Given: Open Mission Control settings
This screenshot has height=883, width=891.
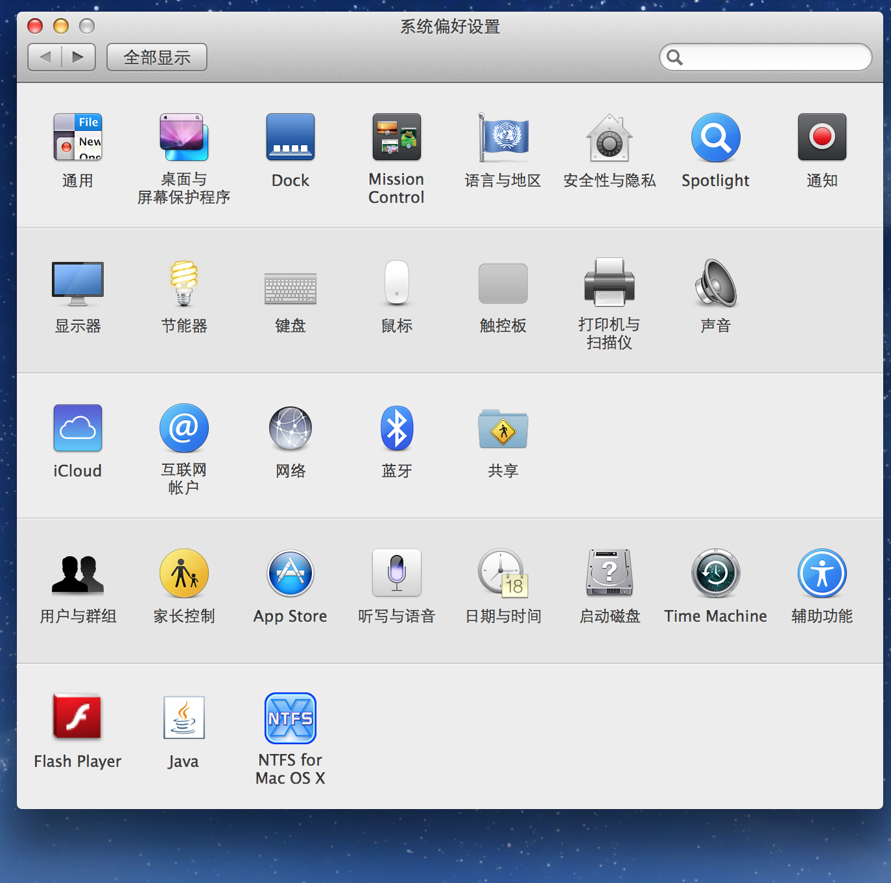Looking at the screenshot, I should coord(396,137).
